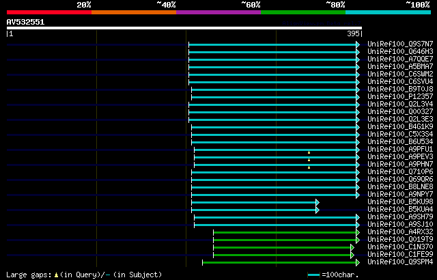
Task: Click the UniRef100_A9SH79 label
Action: pos(400,217)
